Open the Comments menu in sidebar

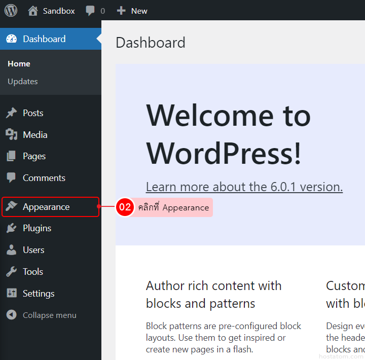pyautogui.click(x=44, y=178)
